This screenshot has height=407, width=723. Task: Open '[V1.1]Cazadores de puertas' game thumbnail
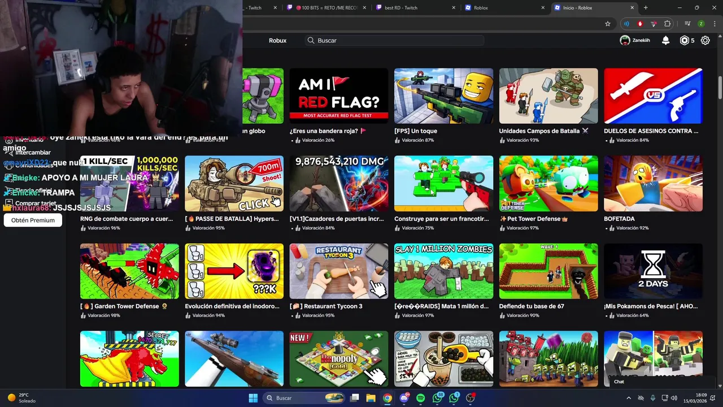(x=339, y=184)
